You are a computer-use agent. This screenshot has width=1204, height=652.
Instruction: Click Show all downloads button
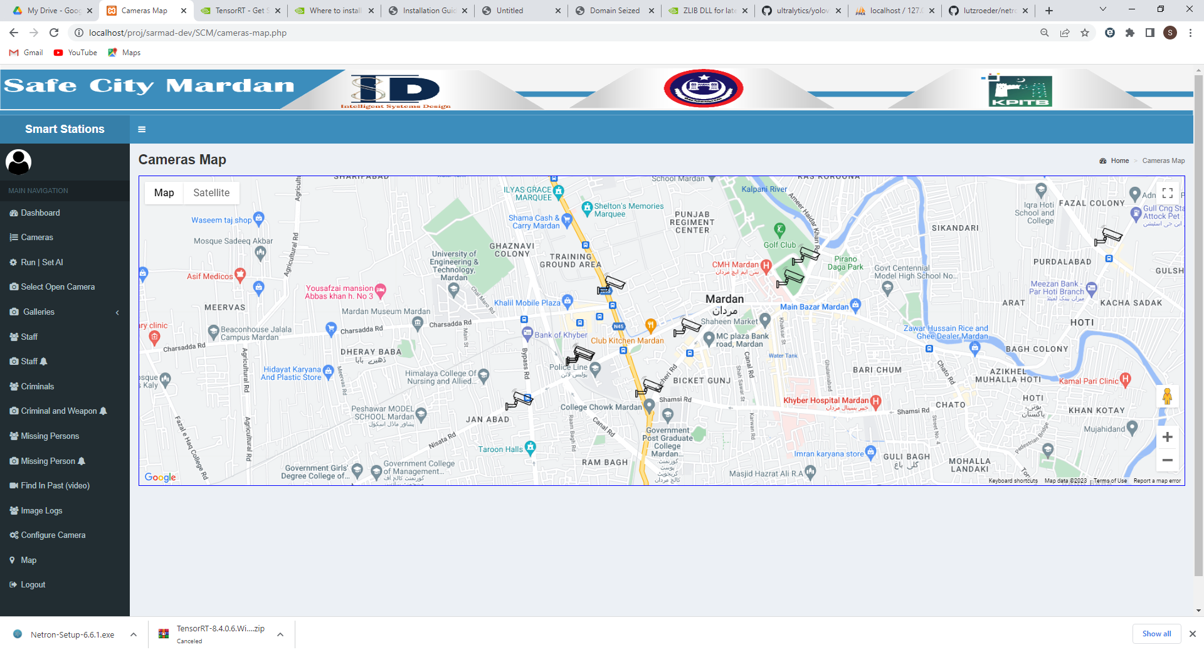tap(1156, 634)
